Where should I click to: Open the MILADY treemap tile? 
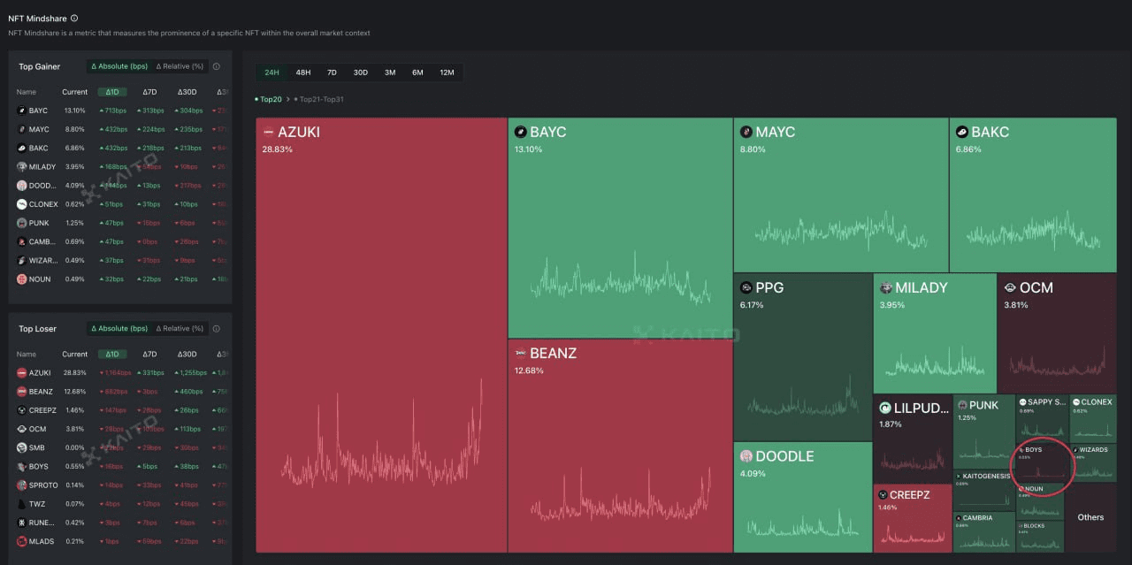[x=935, y=333]
